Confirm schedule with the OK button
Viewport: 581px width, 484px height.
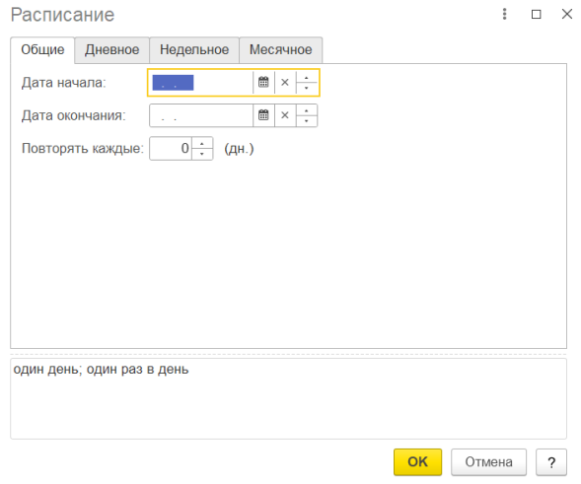417,461
